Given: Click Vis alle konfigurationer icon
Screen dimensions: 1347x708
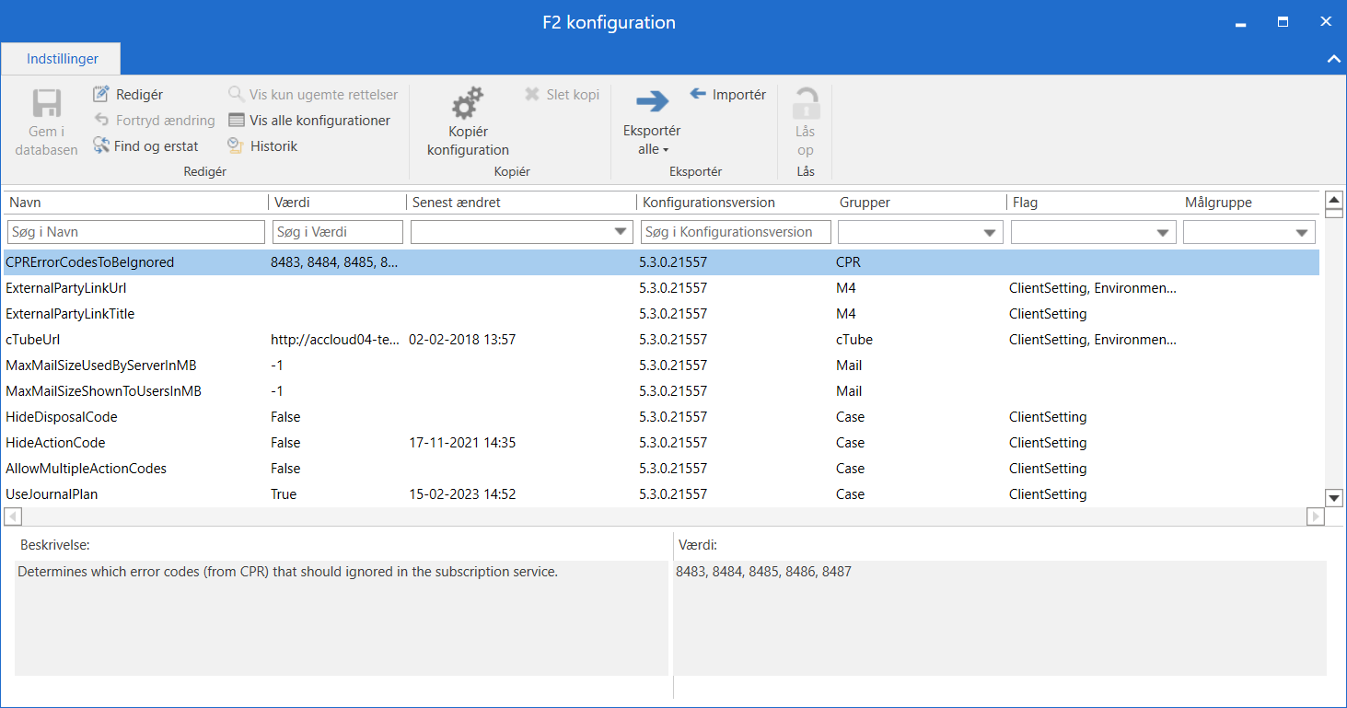Looking at the screenshot, I should [237, 121].
